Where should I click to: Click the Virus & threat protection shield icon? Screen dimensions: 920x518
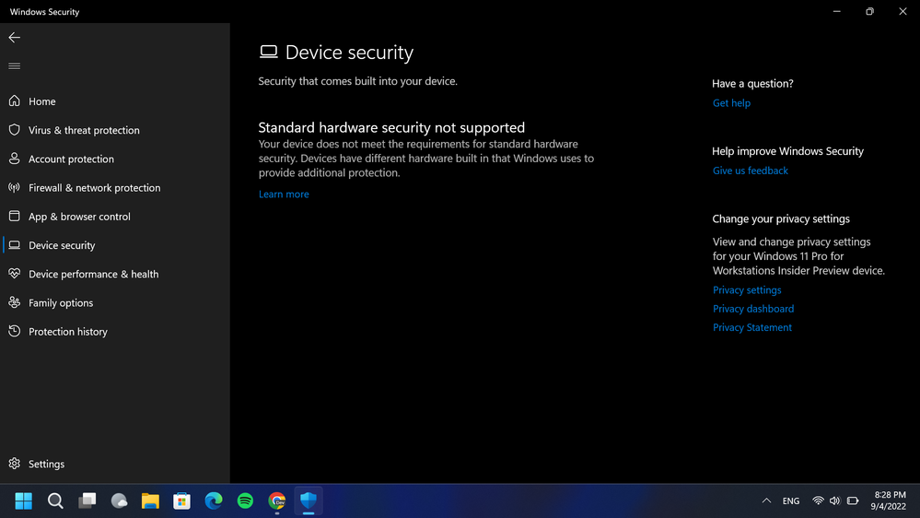pyautogui.click(x=15, y=130)
